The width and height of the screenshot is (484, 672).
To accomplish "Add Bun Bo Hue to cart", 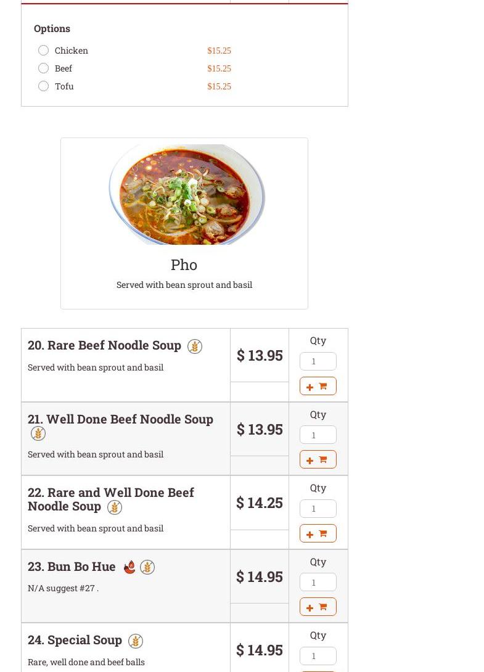I will [318, 607].
